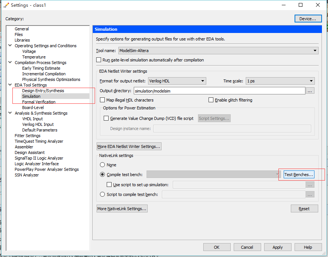Open Voltage settings
The width and height of the screenshot is (328, 257).
[x=29, y=51]
